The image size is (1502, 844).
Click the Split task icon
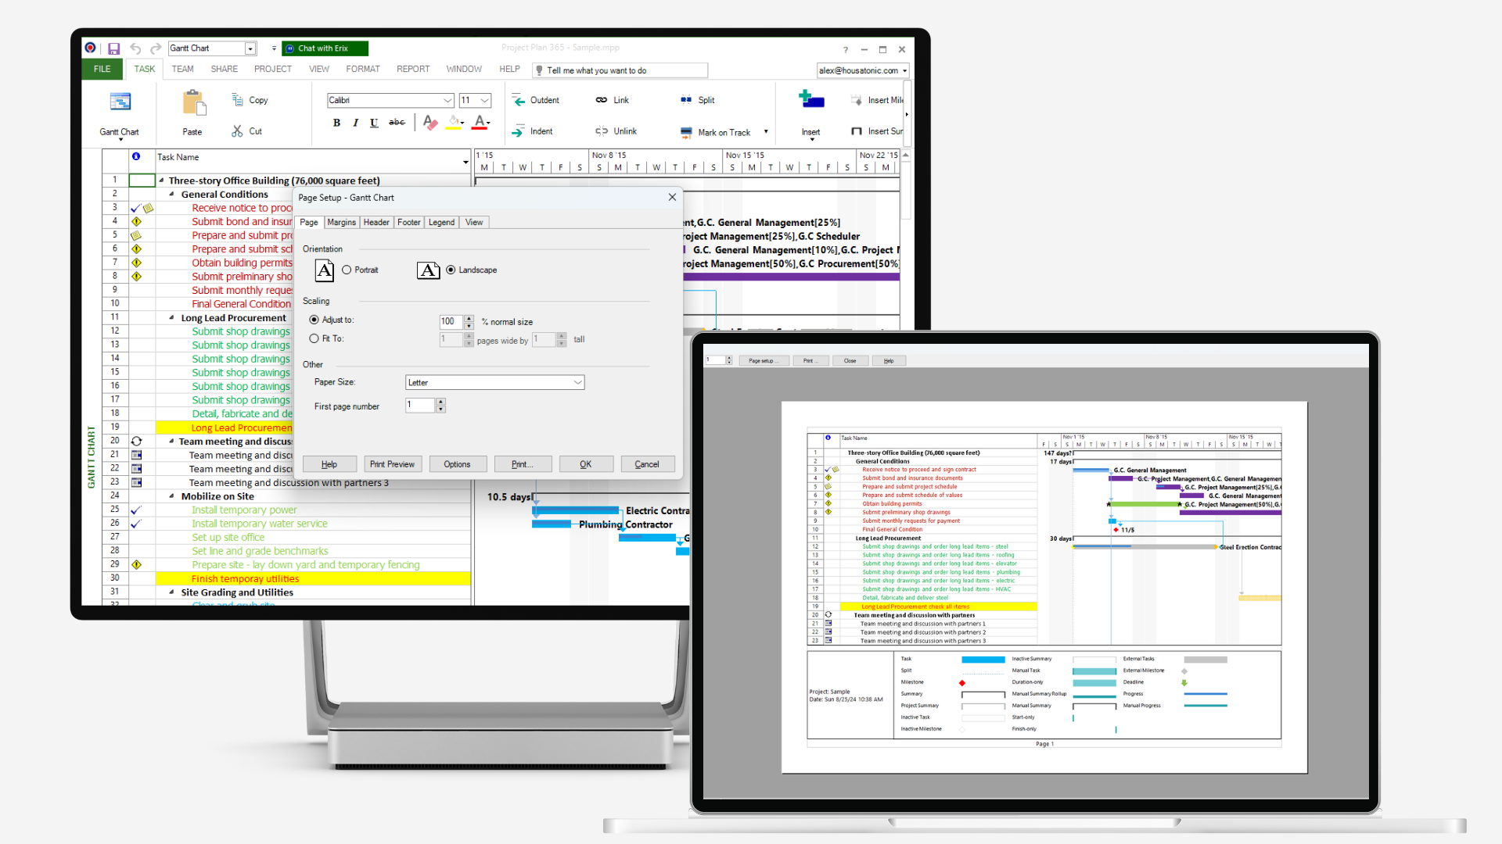click(686, 100)
